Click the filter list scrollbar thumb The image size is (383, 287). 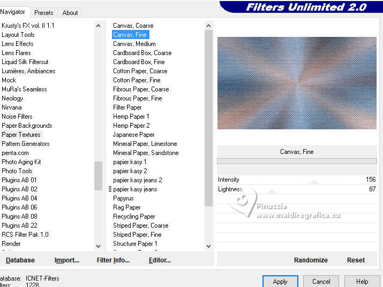[208, 118]
